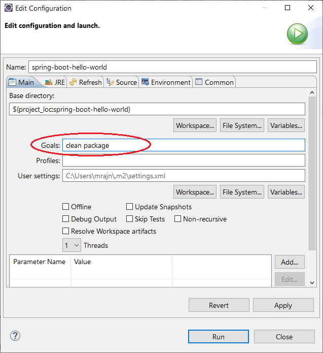Screen dimensions: 323x353
Task: Close the dialog with title bar X
Action: point(311,8)
